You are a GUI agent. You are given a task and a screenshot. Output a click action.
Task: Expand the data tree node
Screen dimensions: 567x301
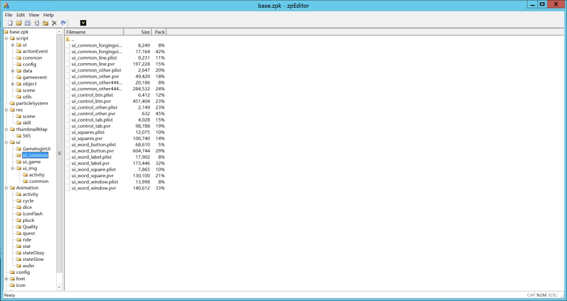(12, 71)
